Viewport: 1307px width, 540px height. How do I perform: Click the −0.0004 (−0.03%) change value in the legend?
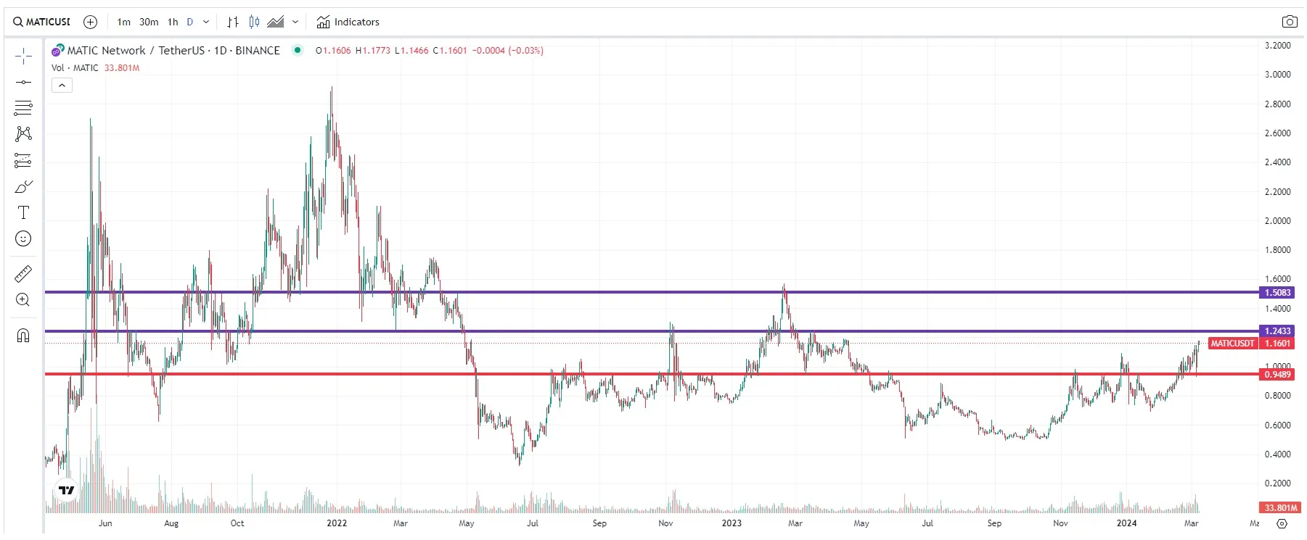(x=508, y=50)
